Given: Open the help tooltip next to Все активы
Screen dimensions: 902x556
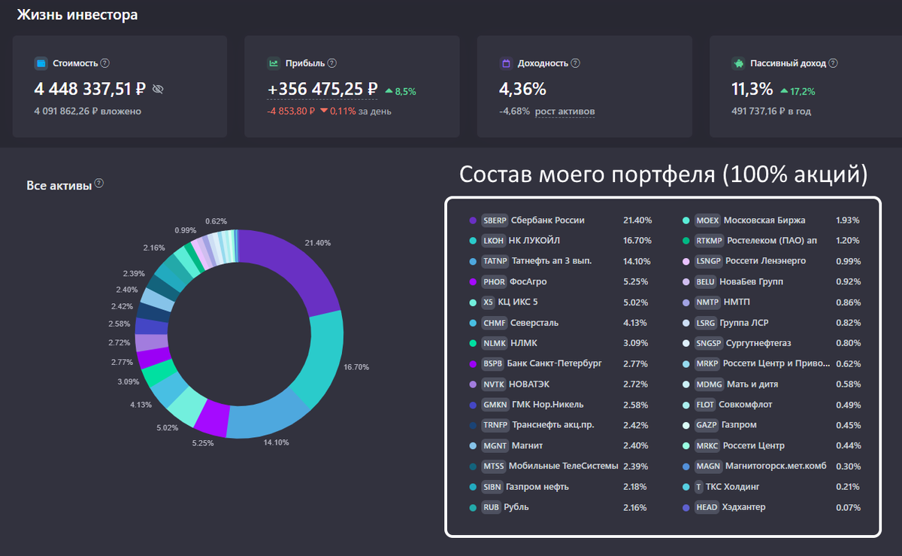Looking at the screenshot, I should (99, 184).
